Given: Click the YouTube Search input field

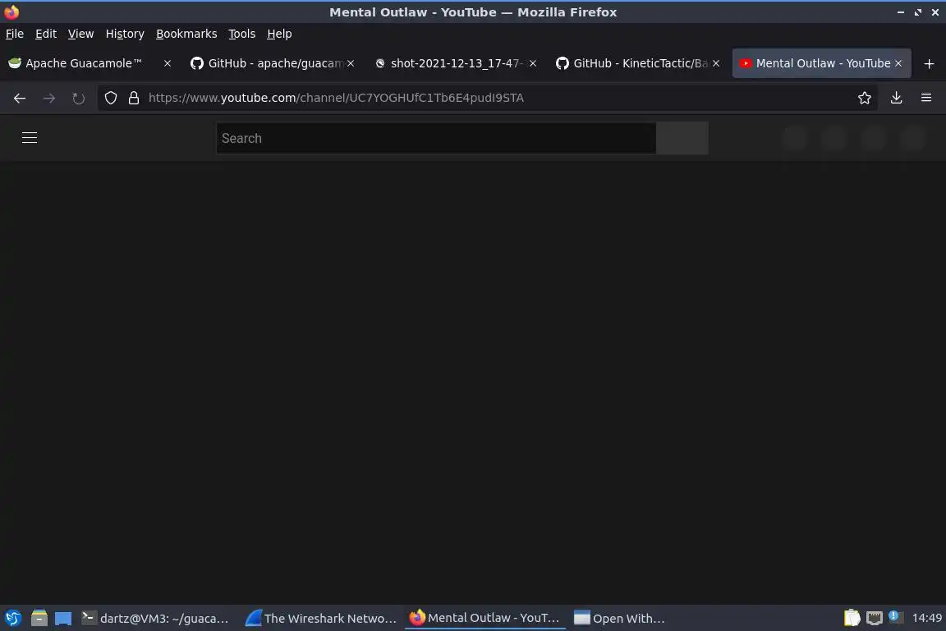Looking at the screenshot, I should coord(435,138).
